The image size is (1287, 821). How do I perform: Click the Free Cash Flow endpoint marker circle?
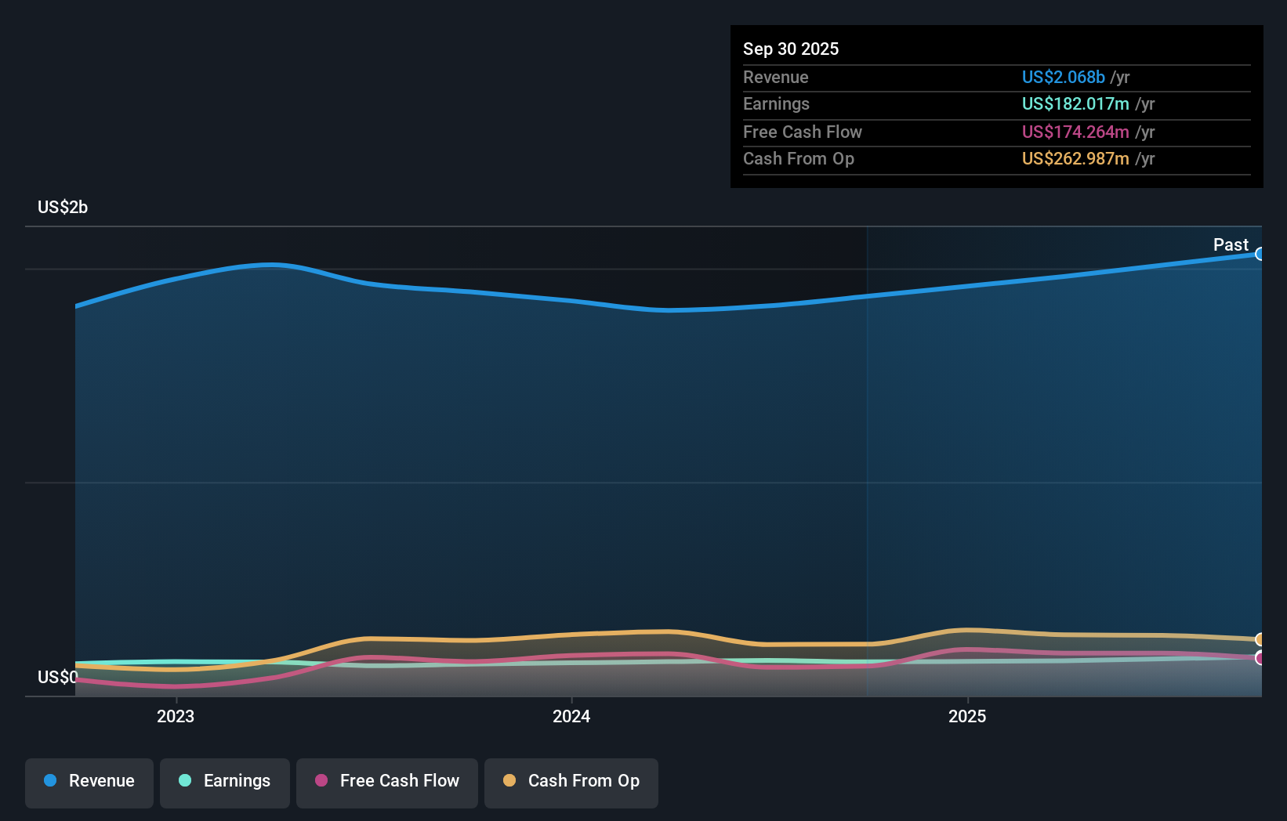[1260, 658]
